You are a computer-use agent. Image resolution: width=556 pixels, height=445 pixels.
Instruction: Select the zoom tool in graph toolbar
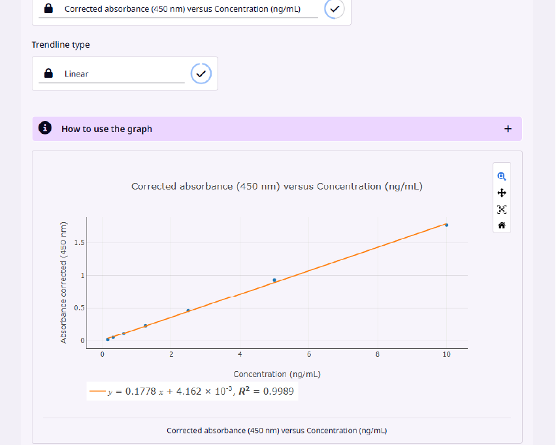click(501, 176)
